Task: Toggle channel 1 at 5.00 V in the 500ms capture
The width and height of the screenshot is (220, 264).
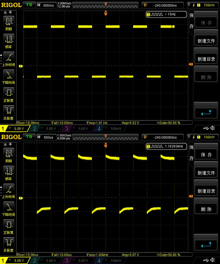Action: (x=15, y=129)
